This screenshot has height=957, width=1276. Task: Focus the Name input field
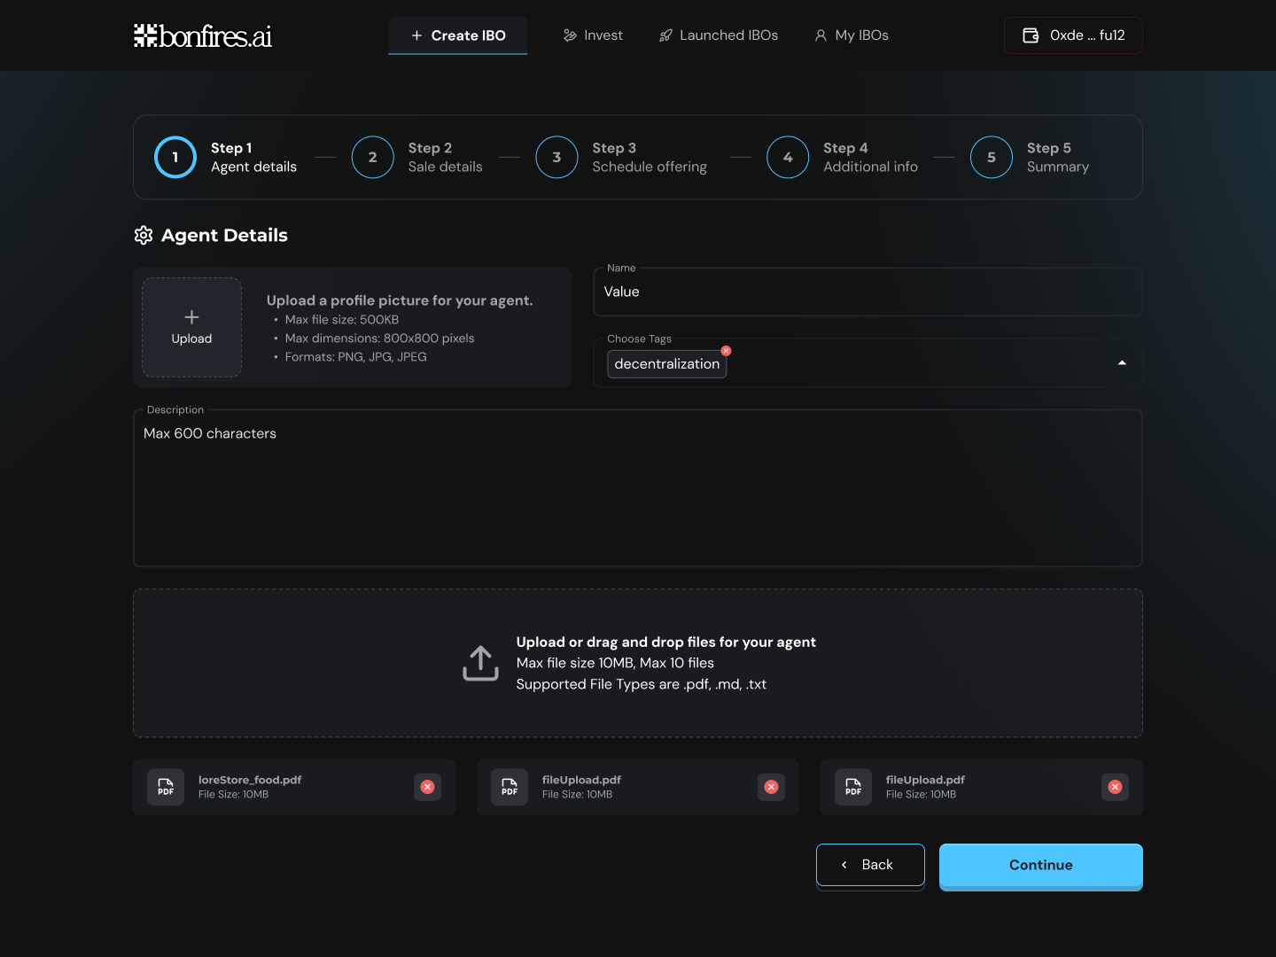[868, 292]
